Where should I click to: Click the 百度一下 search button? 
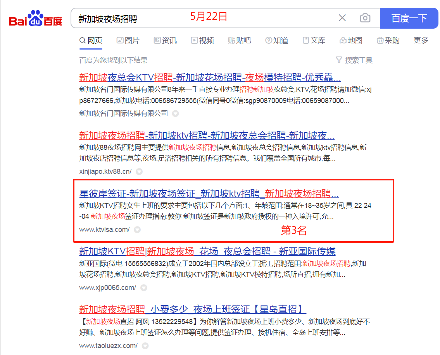[x=409, y=18]
